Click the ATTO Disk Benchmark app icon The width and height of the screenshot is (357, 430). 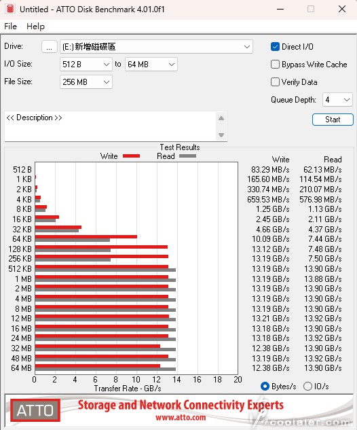pos(10,9)
